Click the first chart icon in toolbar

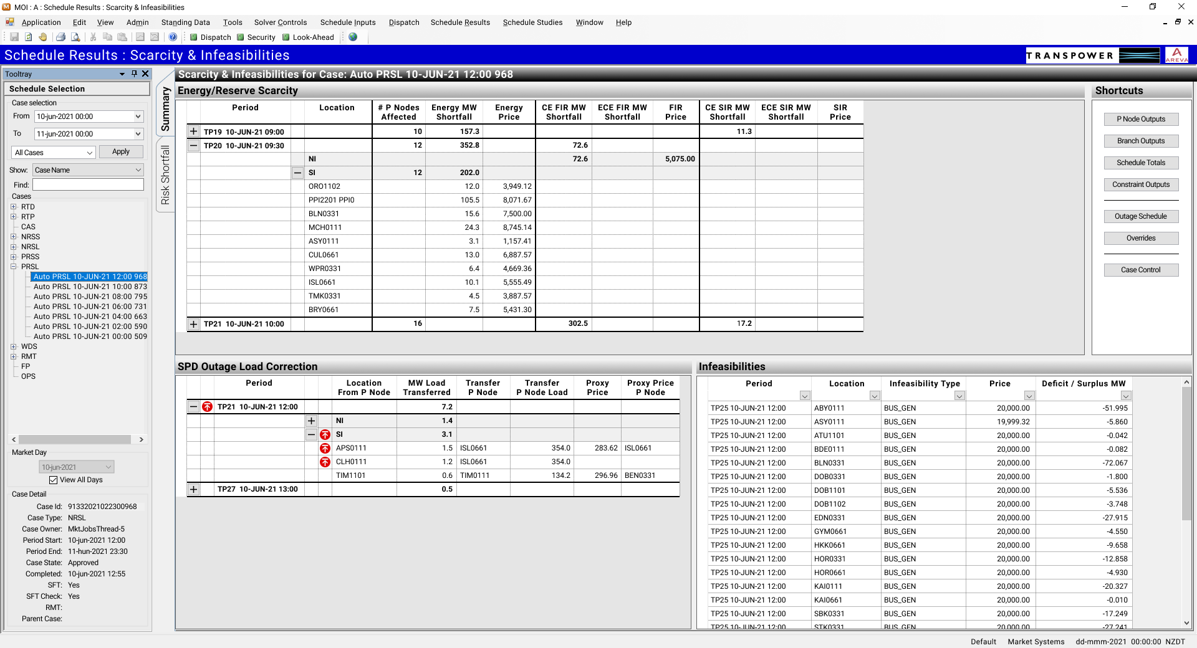pyautogui.click(x=140, y=37)
